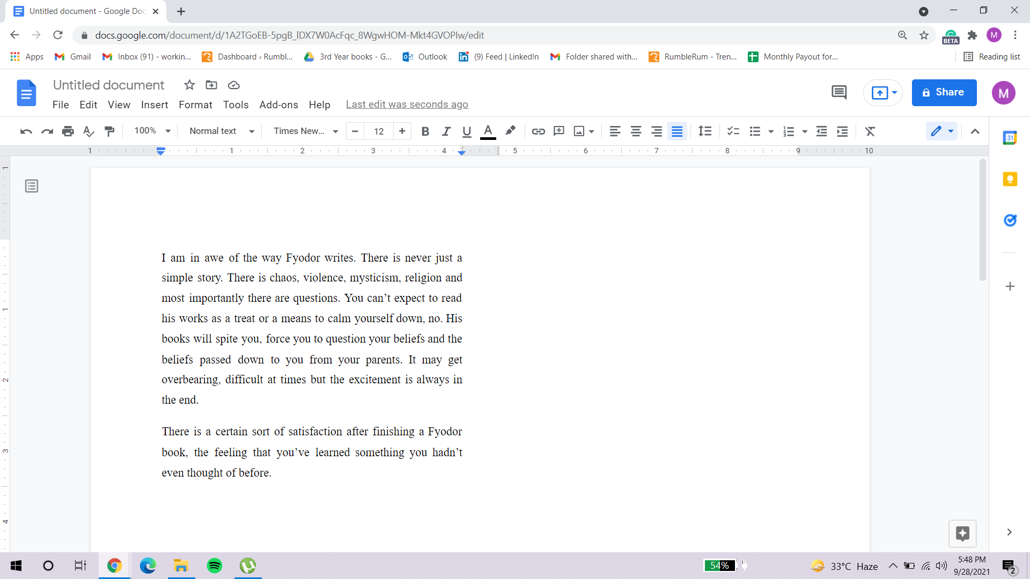The width and height of the screenshot is (1030, 579).
Task: Open the Insert menu
Action: pyautogui.click(x=154, y=105)
